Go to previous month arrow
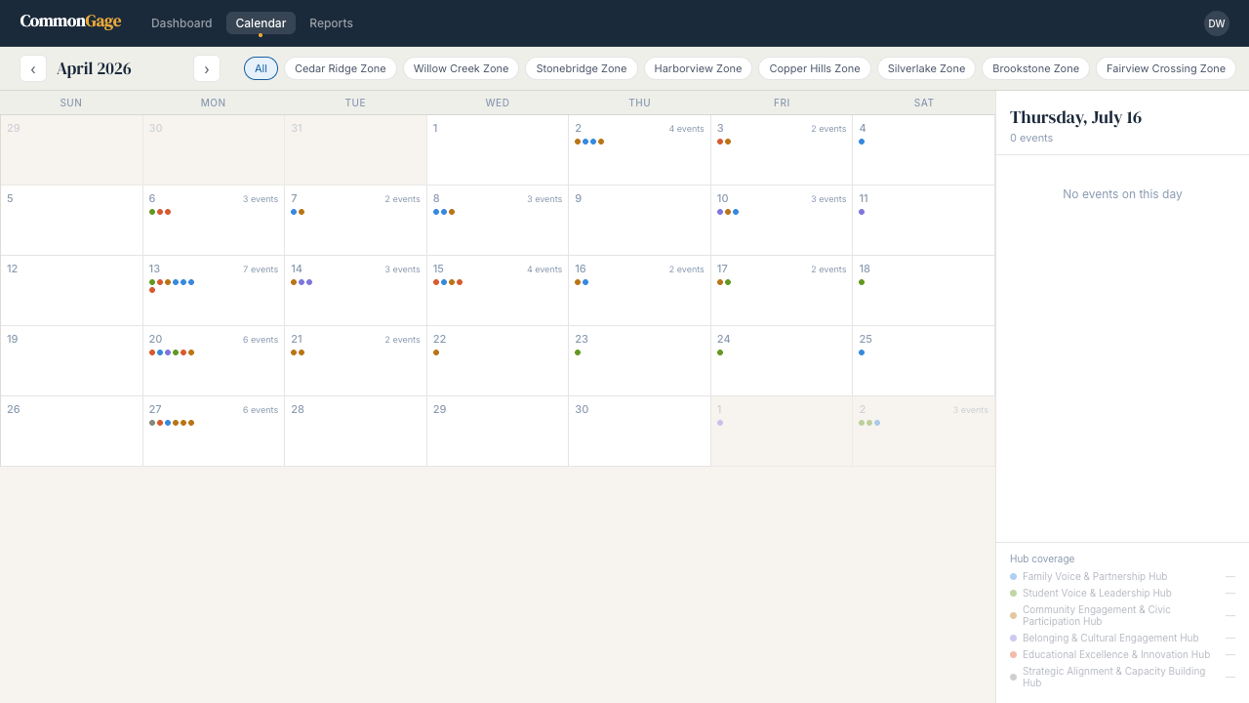Image resolution: width=1249 pixels, height=703 pixels. [33, 68]
